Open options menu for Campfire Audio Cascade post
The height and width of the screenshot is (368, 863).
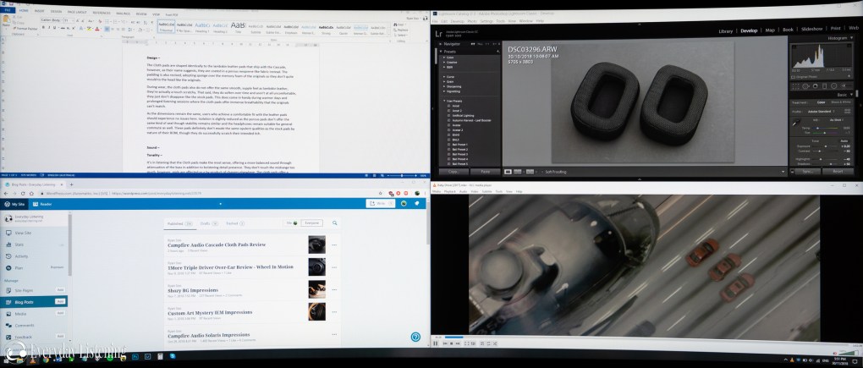335,245
